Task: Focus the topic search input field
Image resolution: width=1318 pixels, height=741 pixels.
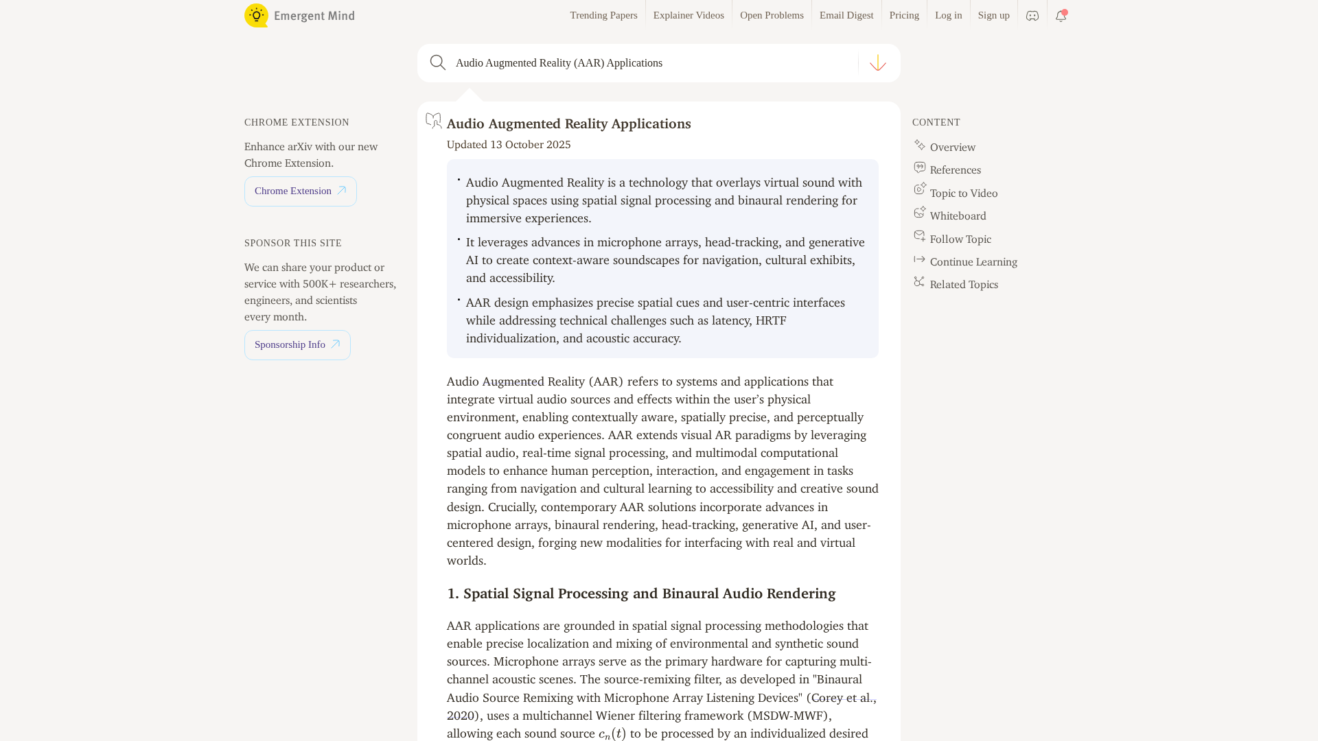Action: click(x=652, y=63)
